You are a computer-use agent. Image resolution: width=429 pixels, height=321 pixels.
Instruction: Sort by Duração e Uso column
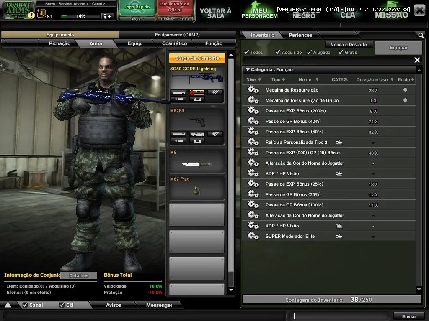tap(375, 79)
